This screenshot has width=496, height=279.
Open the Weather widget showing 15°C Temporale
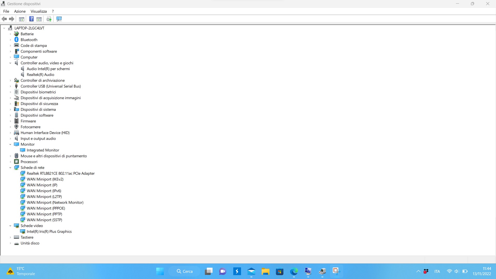click(x=21, y=271)
